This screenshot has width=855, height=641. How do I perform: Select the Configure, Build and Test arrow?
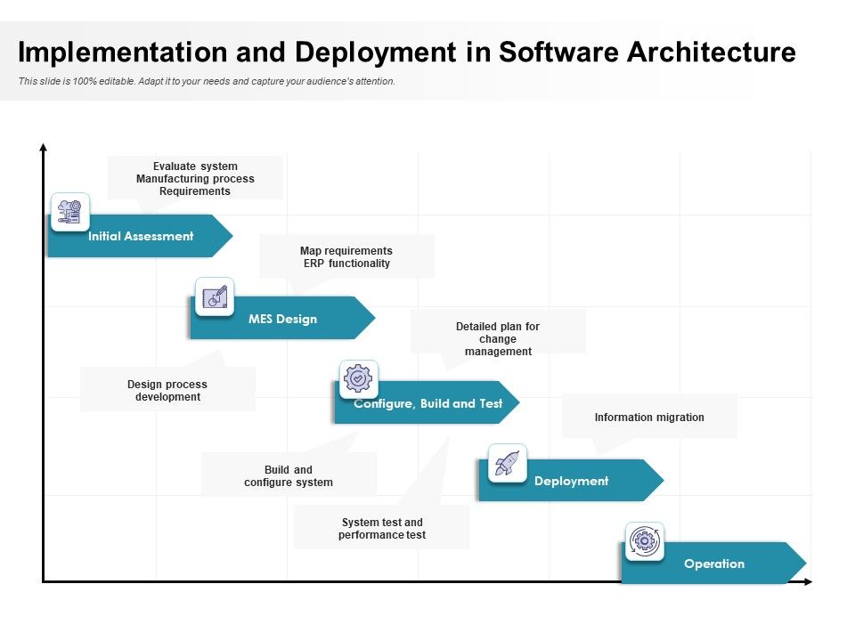pyautogui.click(x=427, y=402)
